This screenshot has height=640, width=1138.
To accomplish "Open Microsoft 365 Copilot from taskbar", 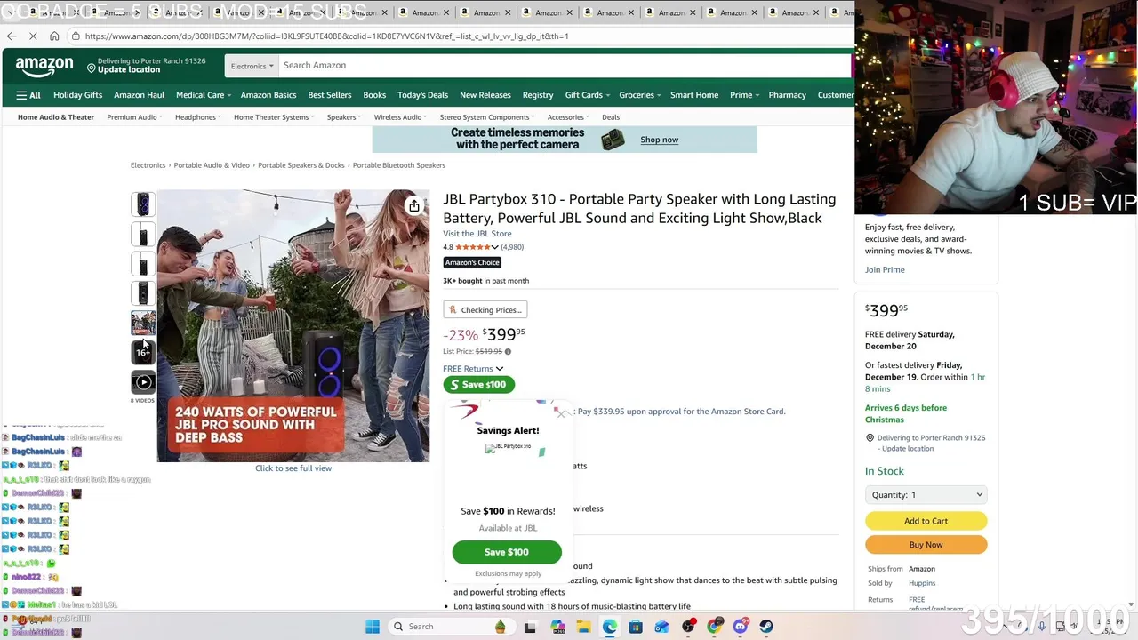I will click(557, 627).
